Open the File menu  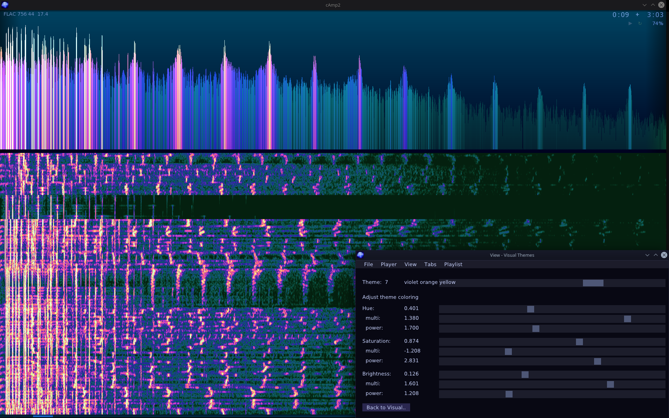point(368,264)
